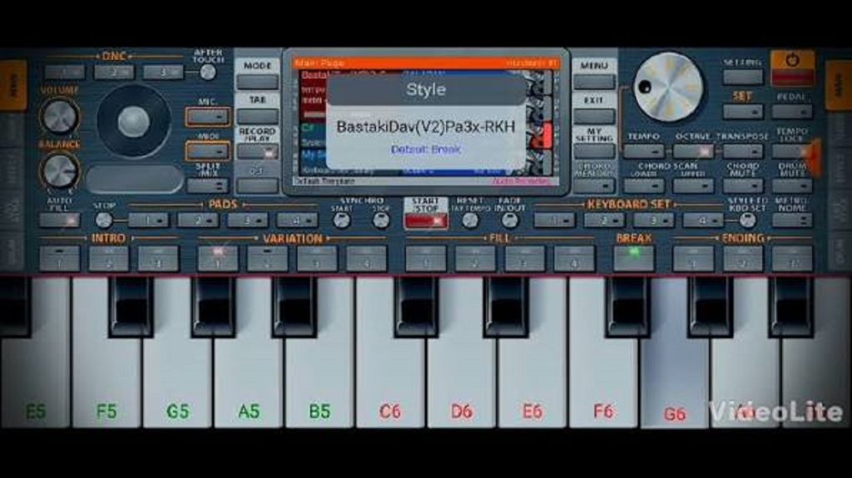The height and width of the screenshot is (478, 852).
Task: Select Intro 2
Action: click(x=109, y=258)
